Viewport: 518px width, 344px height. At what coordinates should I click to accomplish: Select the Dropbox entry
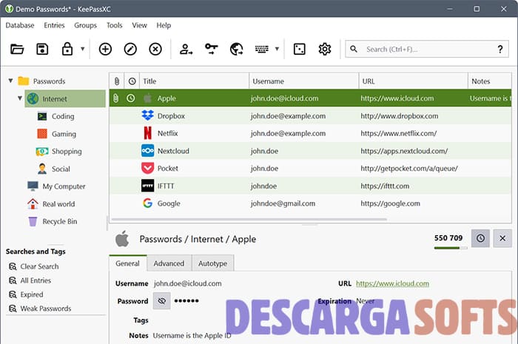(310, 116)
